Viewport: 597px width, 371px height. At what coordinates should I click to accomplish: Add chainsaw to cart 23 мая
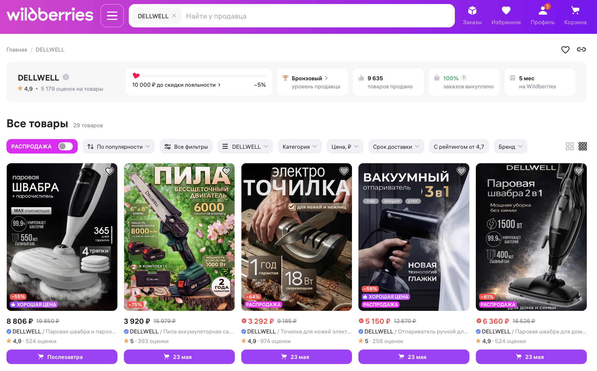pyautogui.click(x=179, y=357)
